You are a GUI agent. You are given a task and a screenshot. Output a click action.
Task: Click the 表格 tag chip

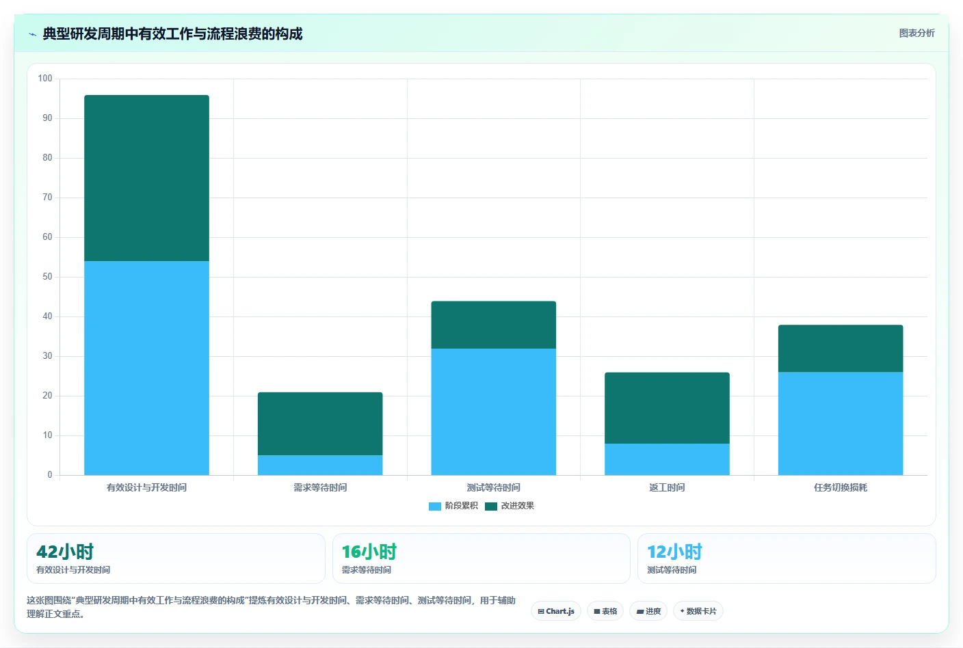605,611
